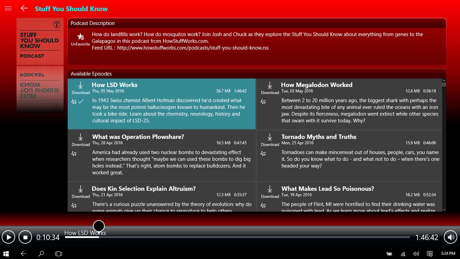Screen dimensions: 460x259
Task: Go back using the header arrow
Action: coord(24,8)
